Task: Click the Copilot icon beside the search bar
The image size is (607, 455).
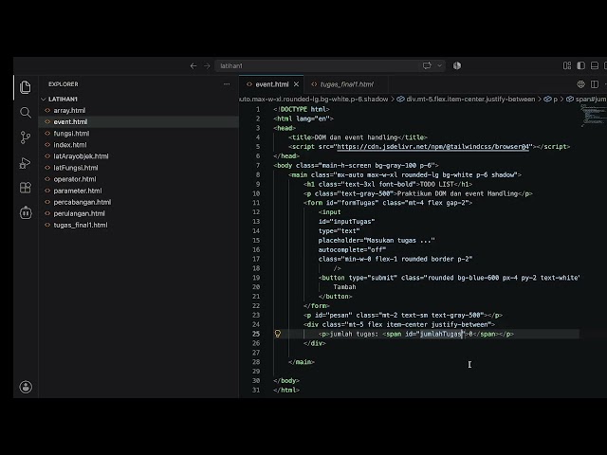Action: pyautogui.click(x=457, y=65)
